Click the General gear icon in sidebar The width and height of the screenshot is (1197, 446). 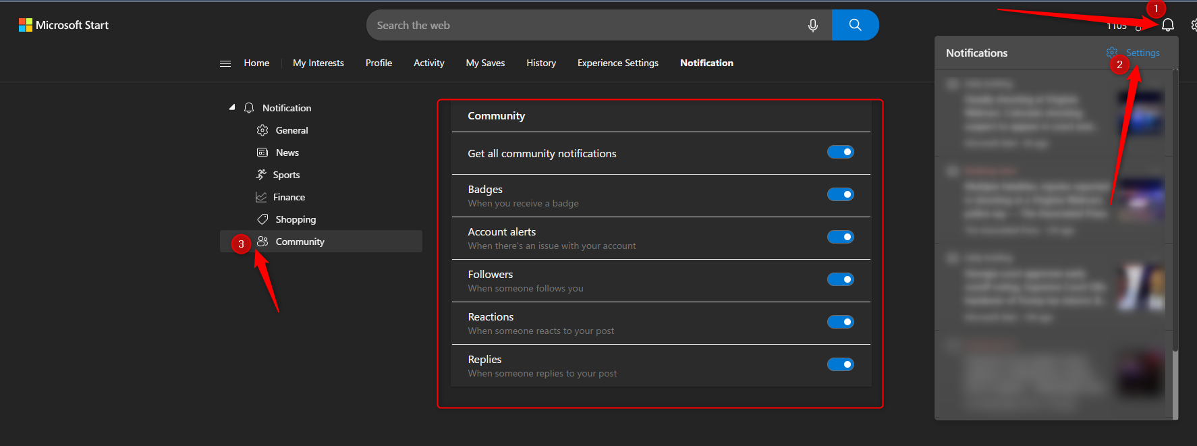tap(262, 130)
